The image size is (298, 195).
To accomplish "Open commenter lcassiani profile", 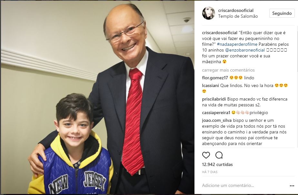I will (210, 85).
